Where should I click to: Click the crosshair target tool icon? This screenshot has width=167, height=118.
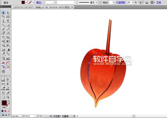(3, 71)
